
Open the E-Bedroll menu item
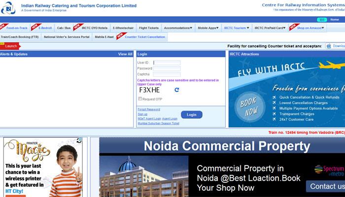45,28
